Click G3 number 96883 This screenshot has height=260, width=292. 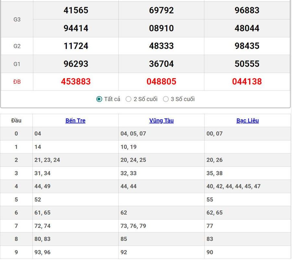247,10
